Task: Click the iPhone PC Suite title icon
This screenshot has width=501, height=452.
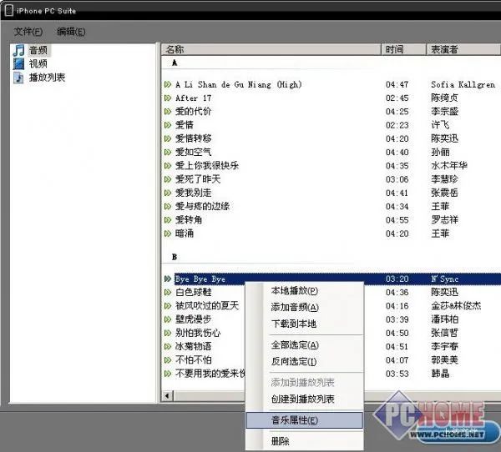Action: tap(9, 10)
